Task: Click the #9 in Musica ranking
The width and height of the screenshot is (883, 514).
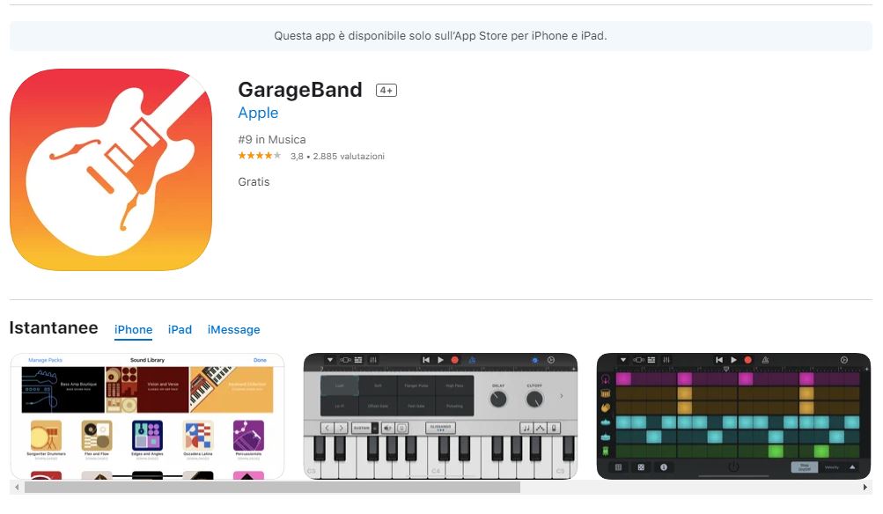Action: click(272, 140)
